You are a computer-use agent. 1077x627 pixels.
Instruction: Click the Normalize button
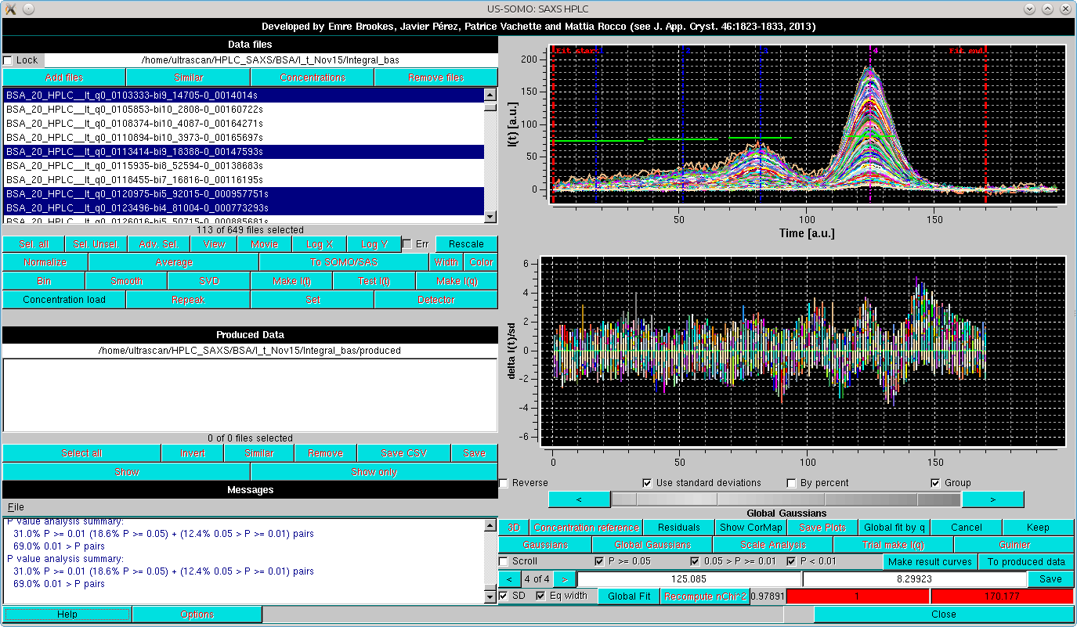coord(45,262)
